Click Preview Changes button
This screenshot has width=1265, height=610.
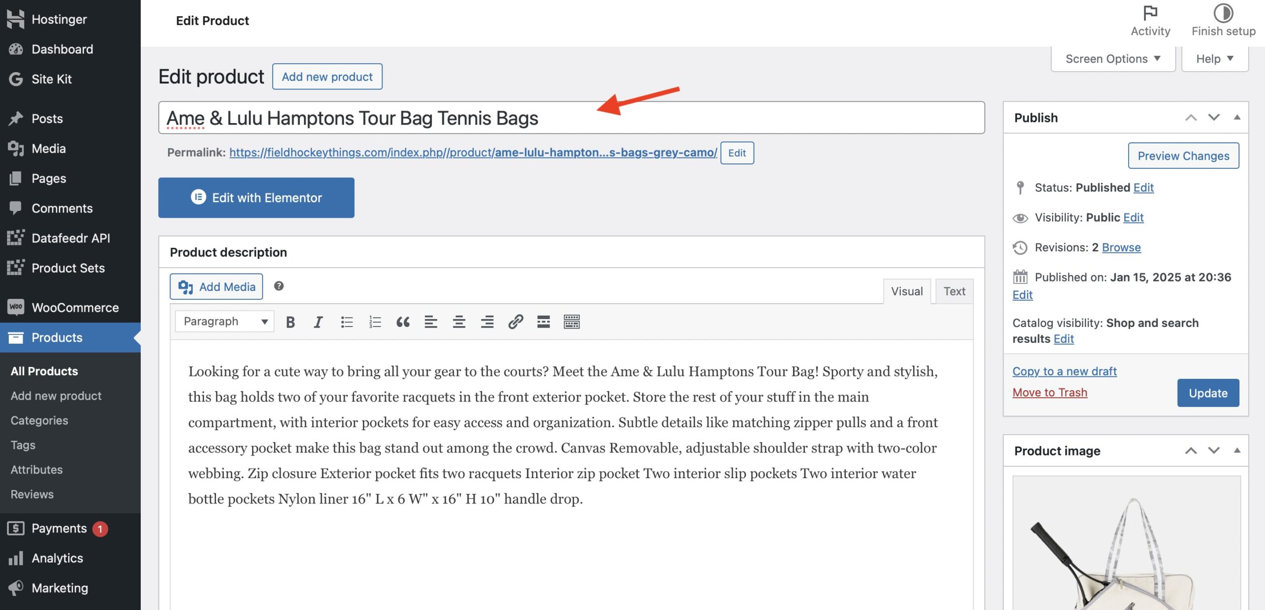(x=1183, y=156)
